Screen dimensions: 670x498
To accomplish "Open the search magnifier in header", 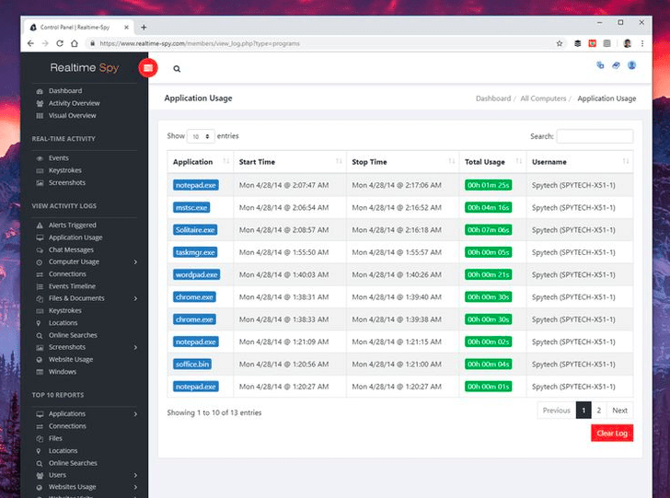I will pos(177,69).
